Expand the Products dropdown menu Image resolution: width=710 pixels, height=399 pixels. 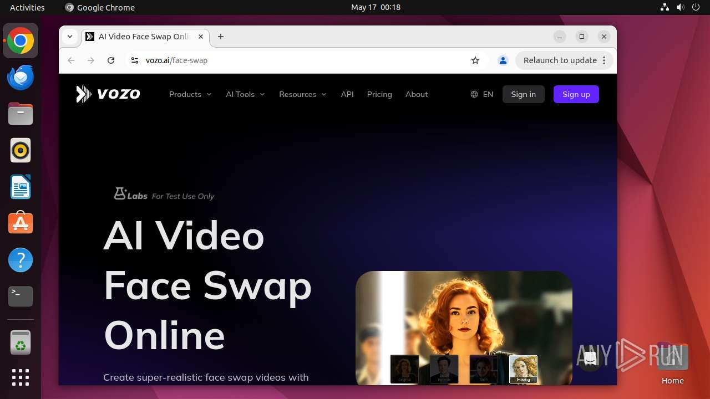tap(190, 94)
